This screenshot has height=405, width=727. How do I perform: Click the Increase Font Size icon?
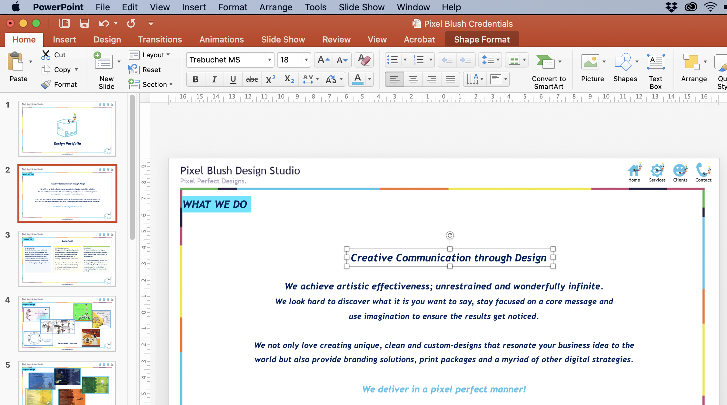(324, 60)
